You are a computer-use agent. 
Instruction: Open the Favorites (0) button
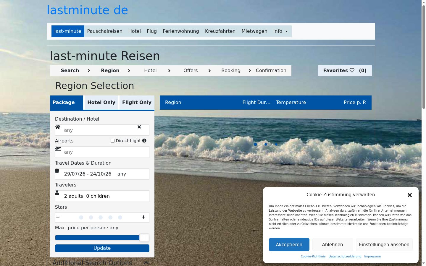pyautogui.click(x=345, y=71)
